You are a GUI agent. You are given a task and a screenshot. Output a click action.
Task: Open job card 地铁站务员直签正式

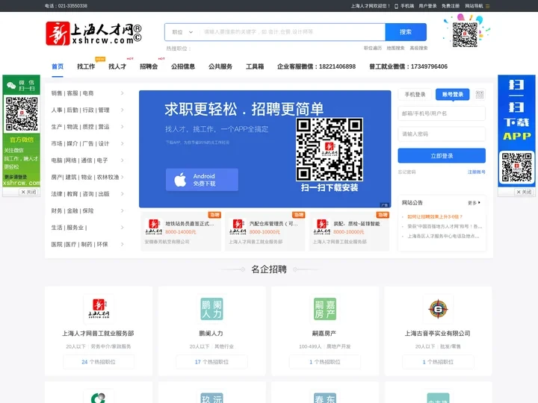pyautogui.click(x=181, y=231)
